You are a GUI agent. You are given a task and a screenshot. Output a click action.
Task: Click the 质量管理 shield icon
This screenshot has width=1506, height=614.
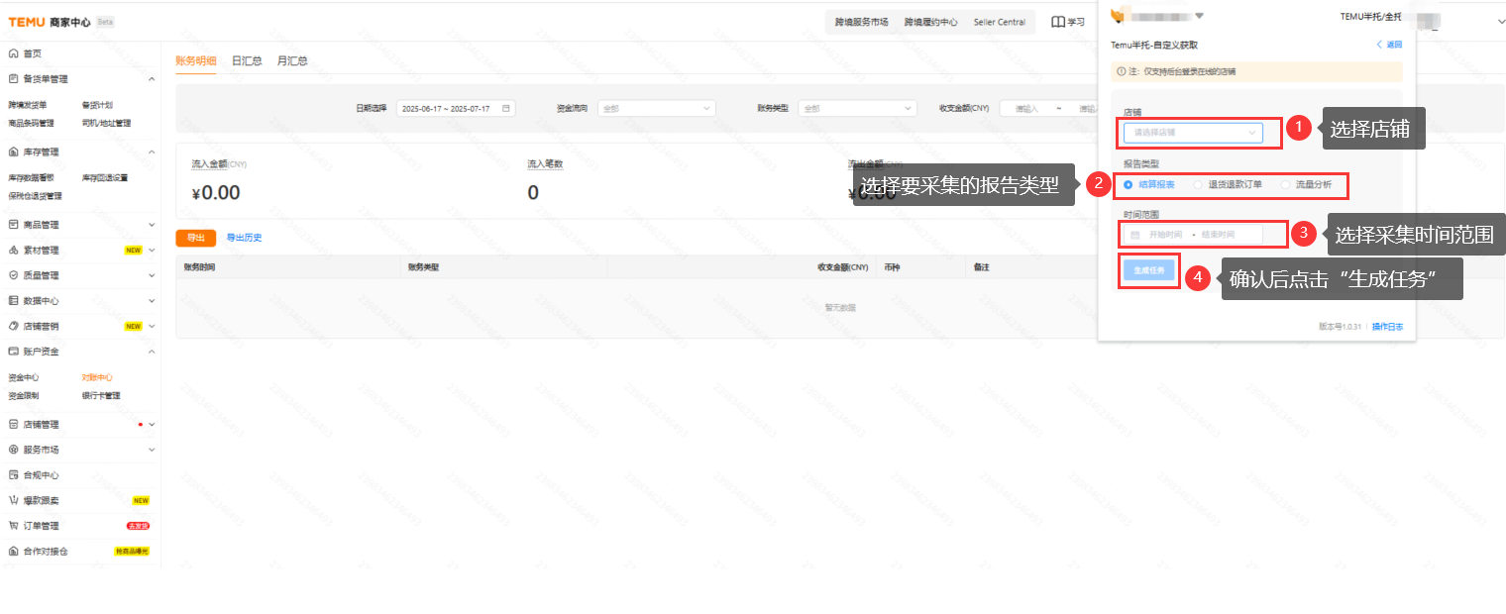13,275
